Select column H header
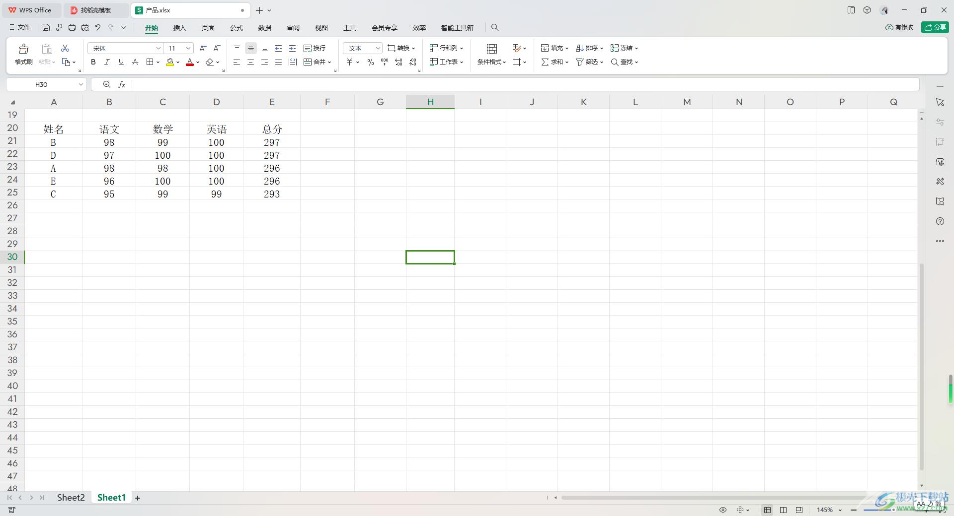954x516 pixels. pyautogui.click(x=430, y=102)
